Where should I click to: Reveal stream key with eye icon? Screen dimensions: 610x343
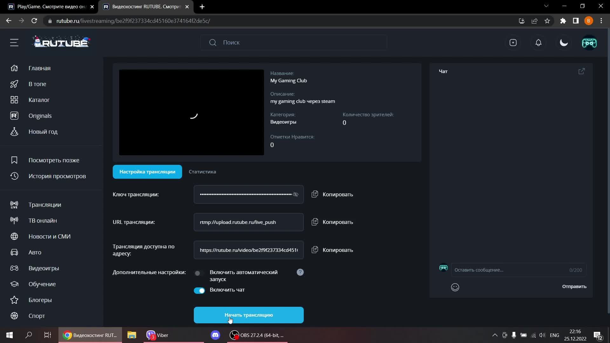295,194
